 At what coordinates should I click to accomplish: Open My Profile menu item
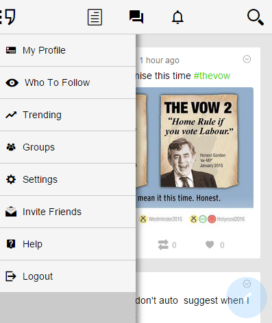pyautogui.click(x=68, y=50)
